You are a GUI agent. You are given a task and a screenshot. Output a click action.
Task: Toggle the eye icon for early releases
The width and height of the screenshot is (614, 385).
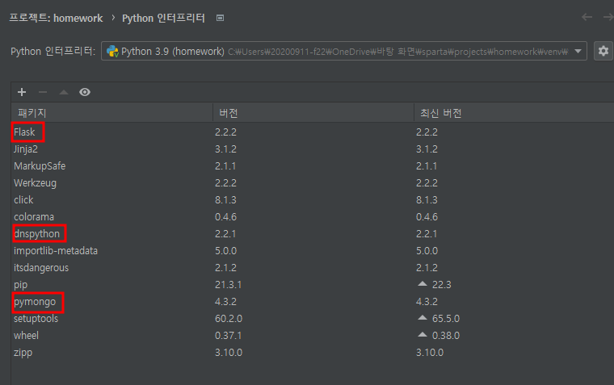(85, 92)
